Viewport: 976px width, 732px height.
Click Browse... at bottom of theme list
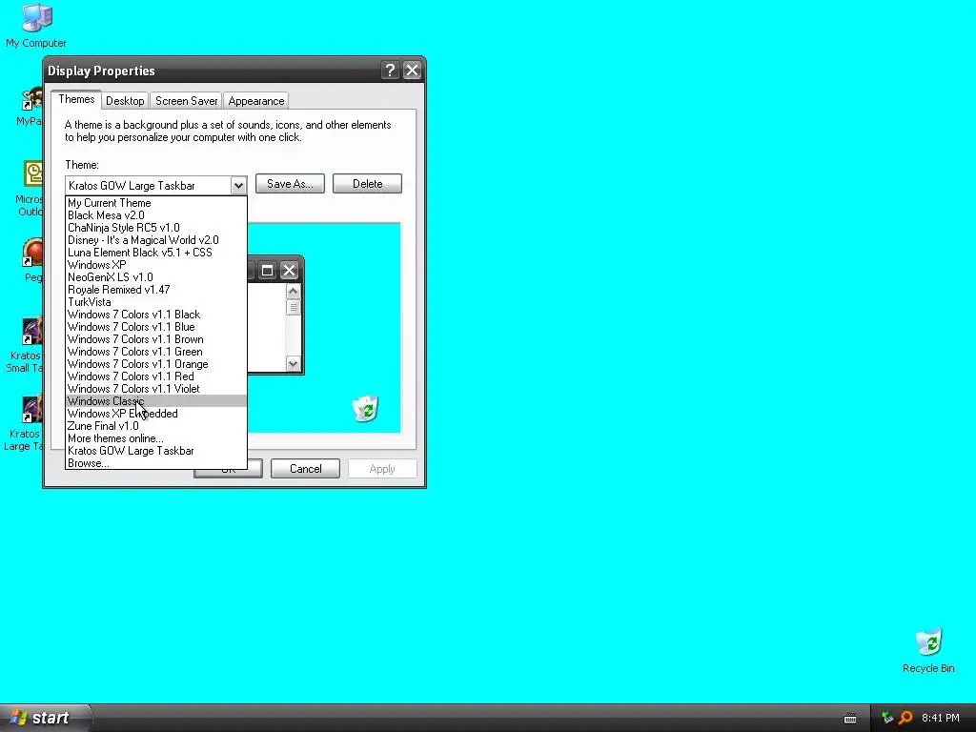click(x=156, y=463)
